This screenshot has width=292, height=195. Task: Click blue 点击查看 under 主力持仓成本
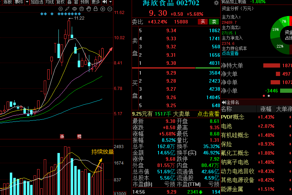(230, 54)
